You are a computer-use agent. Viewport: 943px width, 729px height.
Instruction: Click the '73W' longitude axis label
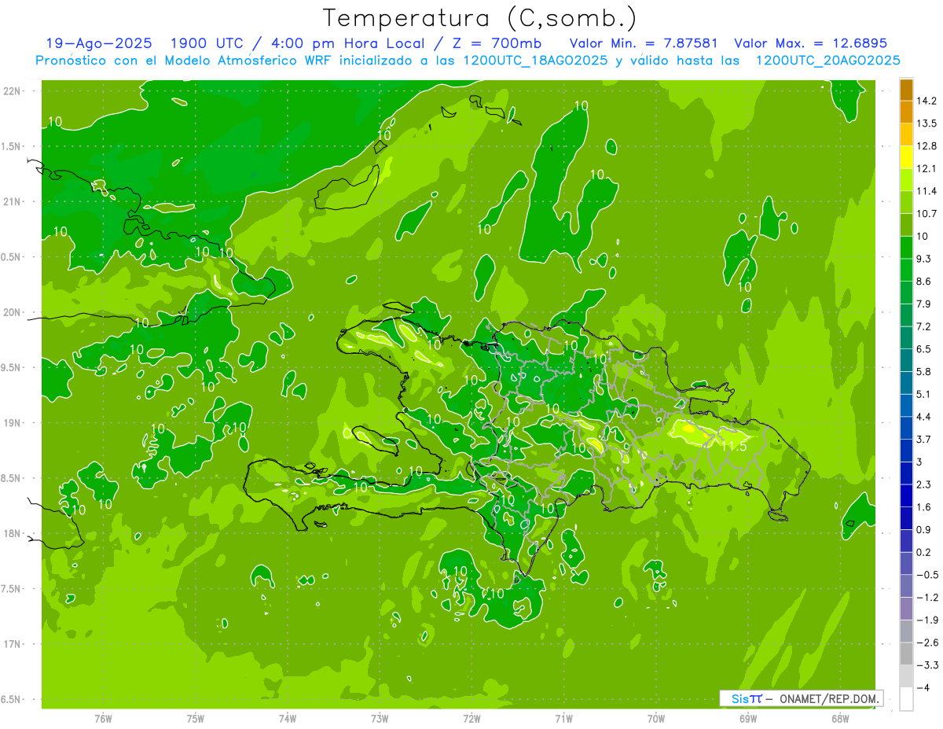(380, 718)
